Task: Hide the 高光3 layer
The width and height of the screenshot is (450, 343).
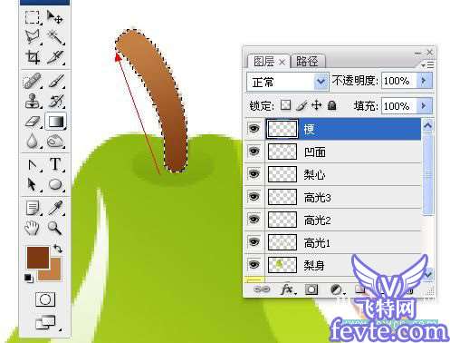Action: pos(254,197)
